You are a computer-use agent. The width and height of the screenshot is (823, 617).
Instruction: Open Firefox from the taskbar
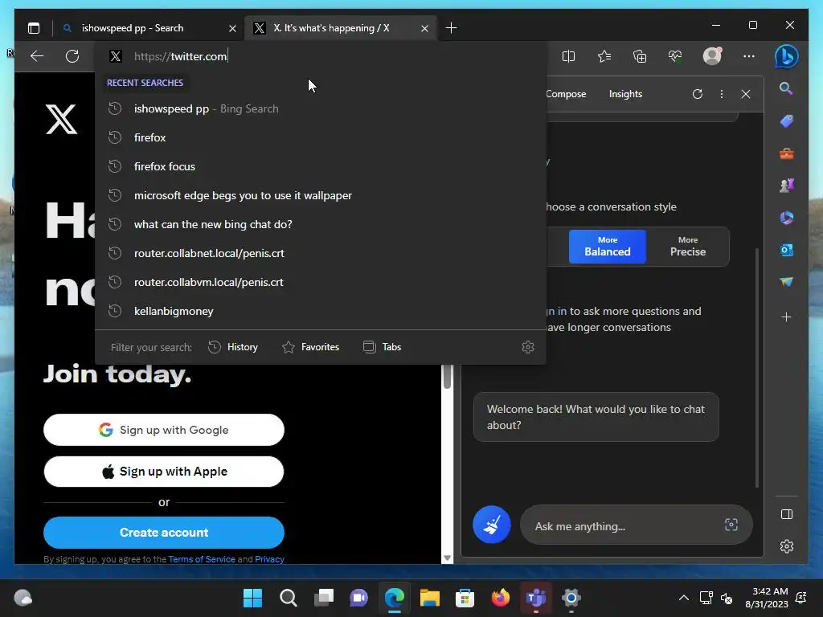[500, 598]
